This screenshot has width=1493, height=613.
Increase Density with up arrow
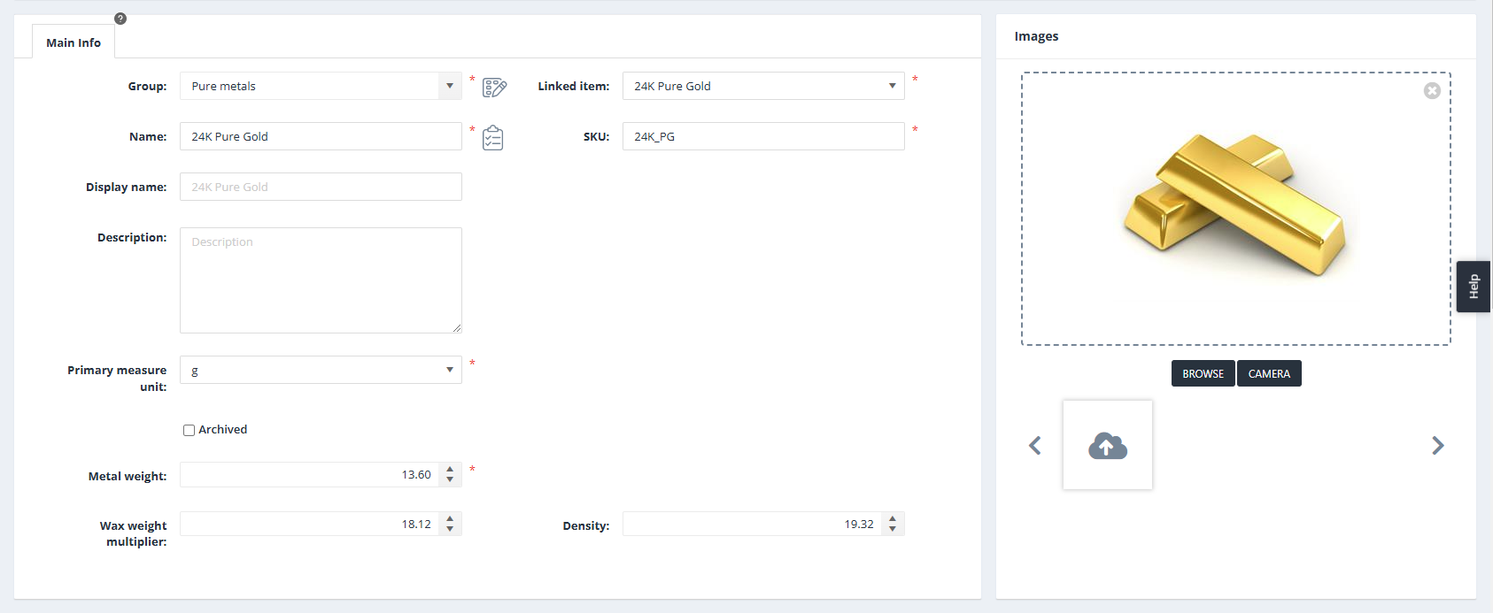[x=893, y=519]
